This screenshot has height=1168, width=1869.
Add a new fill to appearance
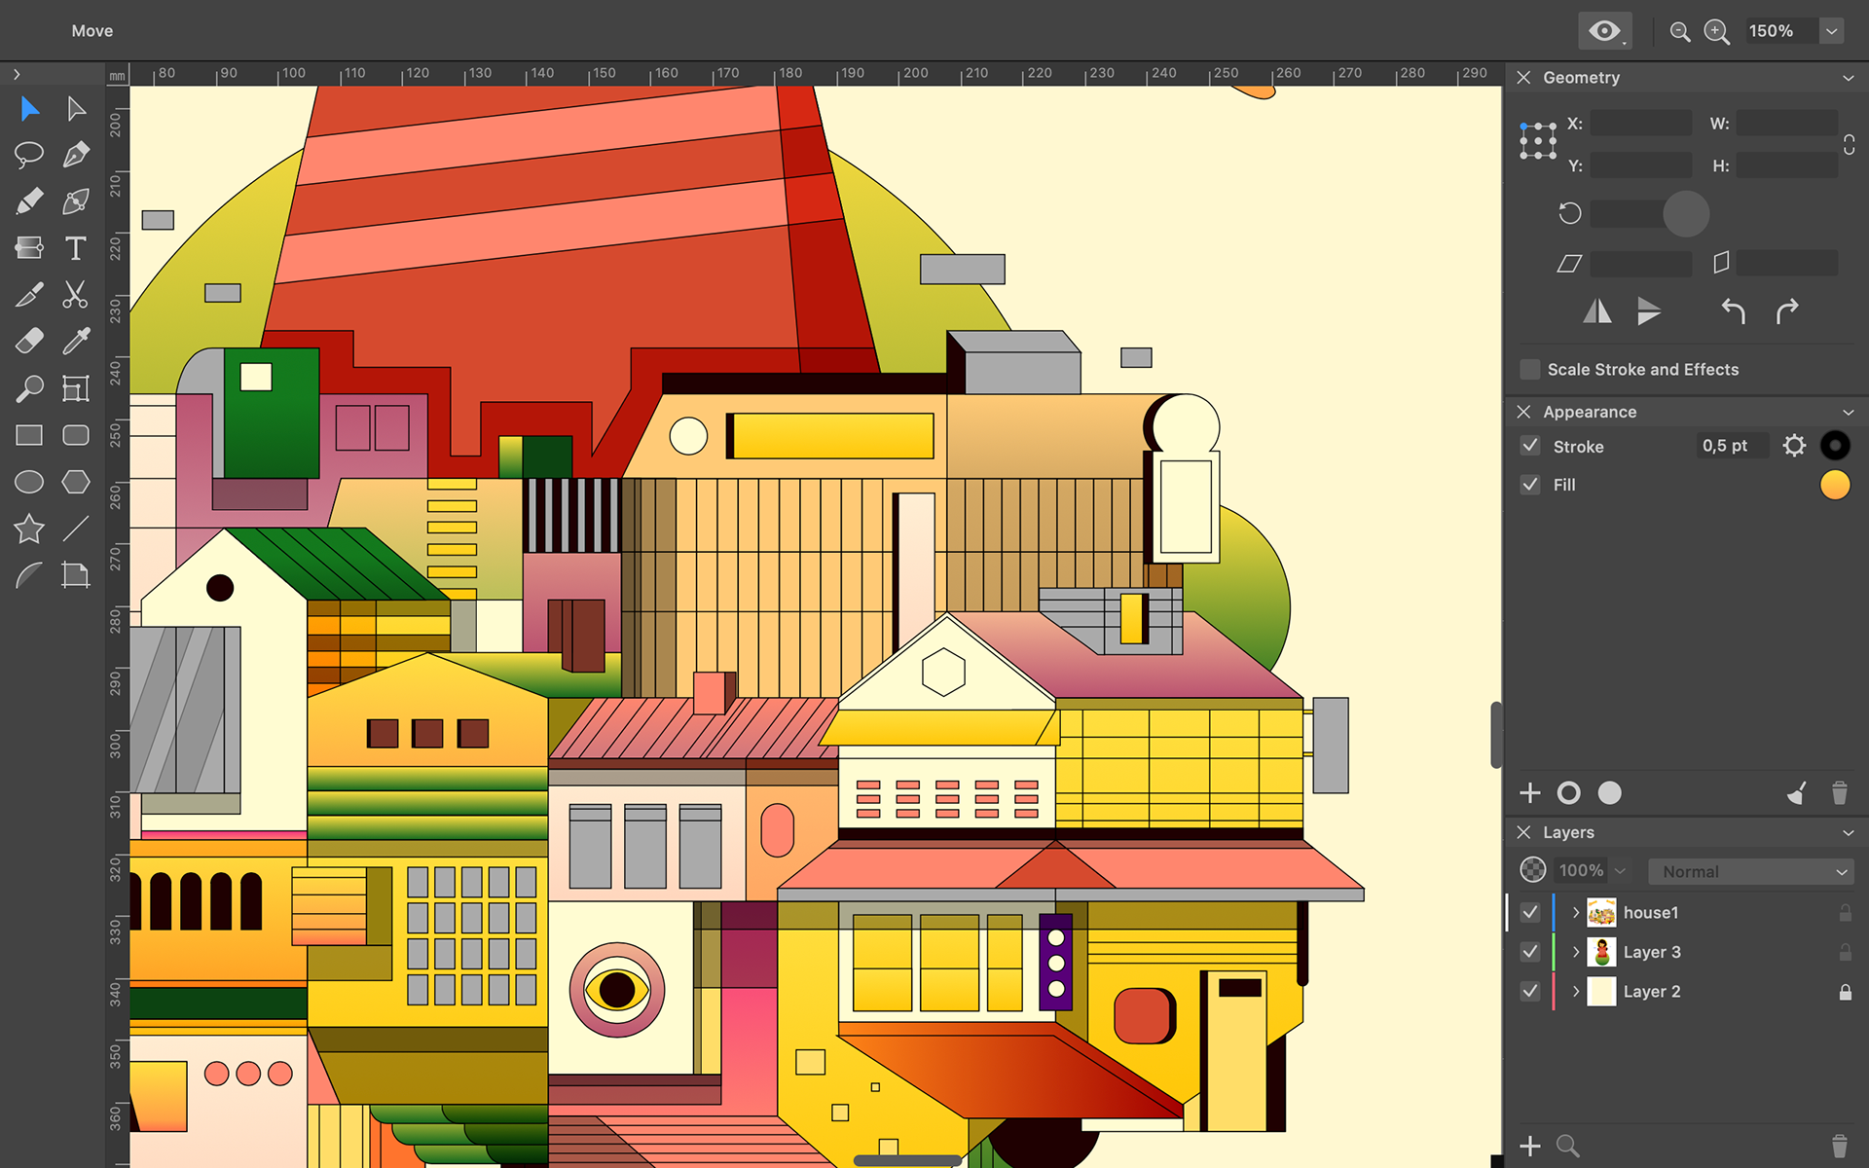(x=1610, y=793)
